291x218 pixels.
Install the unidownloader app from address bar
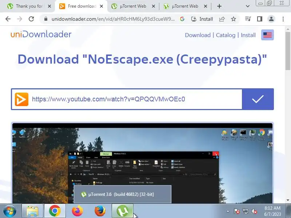(x=202, y=19)
